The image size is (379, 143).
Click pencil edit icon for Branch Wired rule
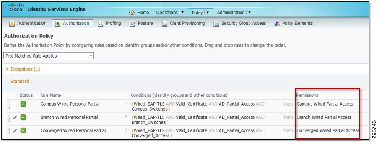tap(15, 117)
